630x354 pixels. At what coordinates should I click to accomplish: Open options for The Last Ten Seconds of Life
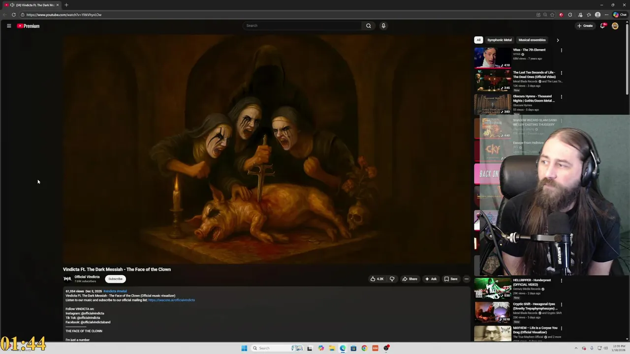[x=561, y=73]
